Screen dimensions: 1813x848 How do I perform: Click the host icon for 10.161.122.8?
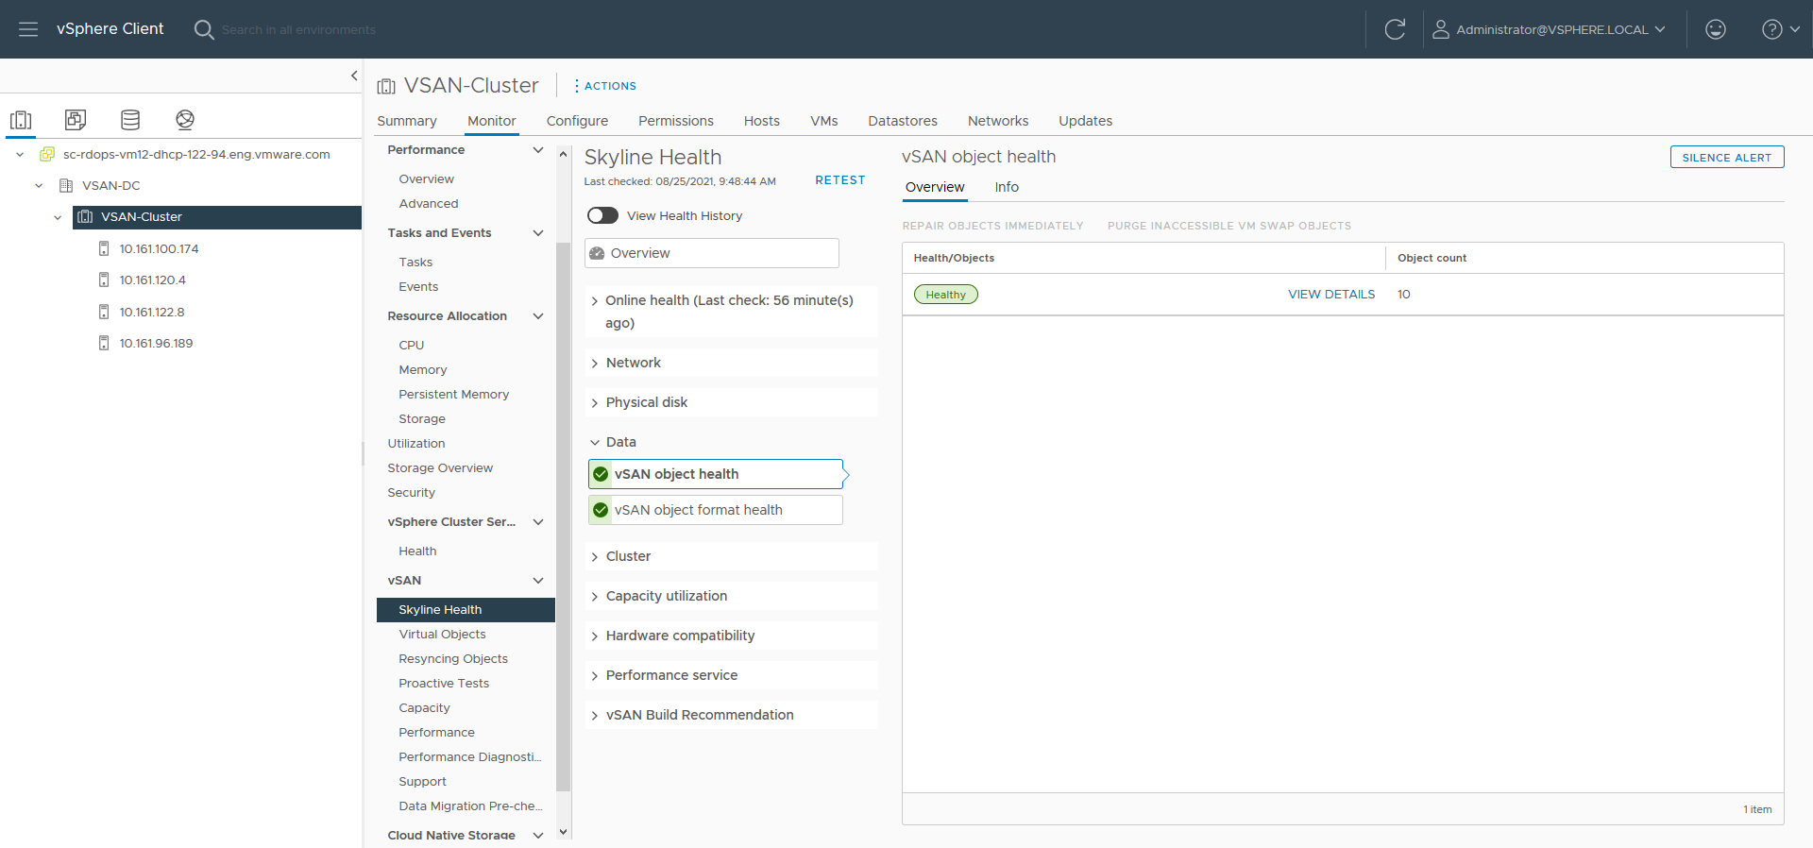coord(104,312)
